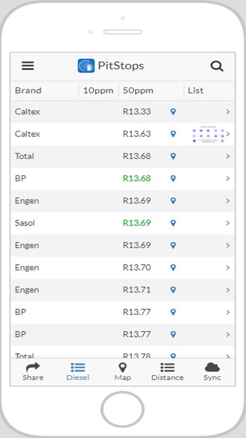Sort by the 50ppm column header

click(138, 91)
